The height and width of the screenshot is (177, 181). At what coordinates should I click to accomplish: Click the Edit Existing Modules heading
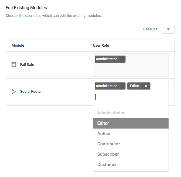point(26,8)
